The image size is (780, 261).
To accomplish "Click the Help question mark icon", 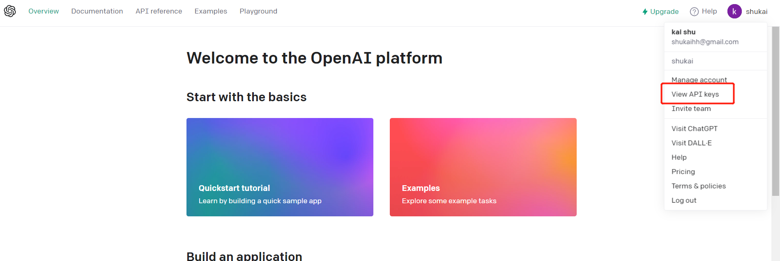I will [x=694, y=11].
